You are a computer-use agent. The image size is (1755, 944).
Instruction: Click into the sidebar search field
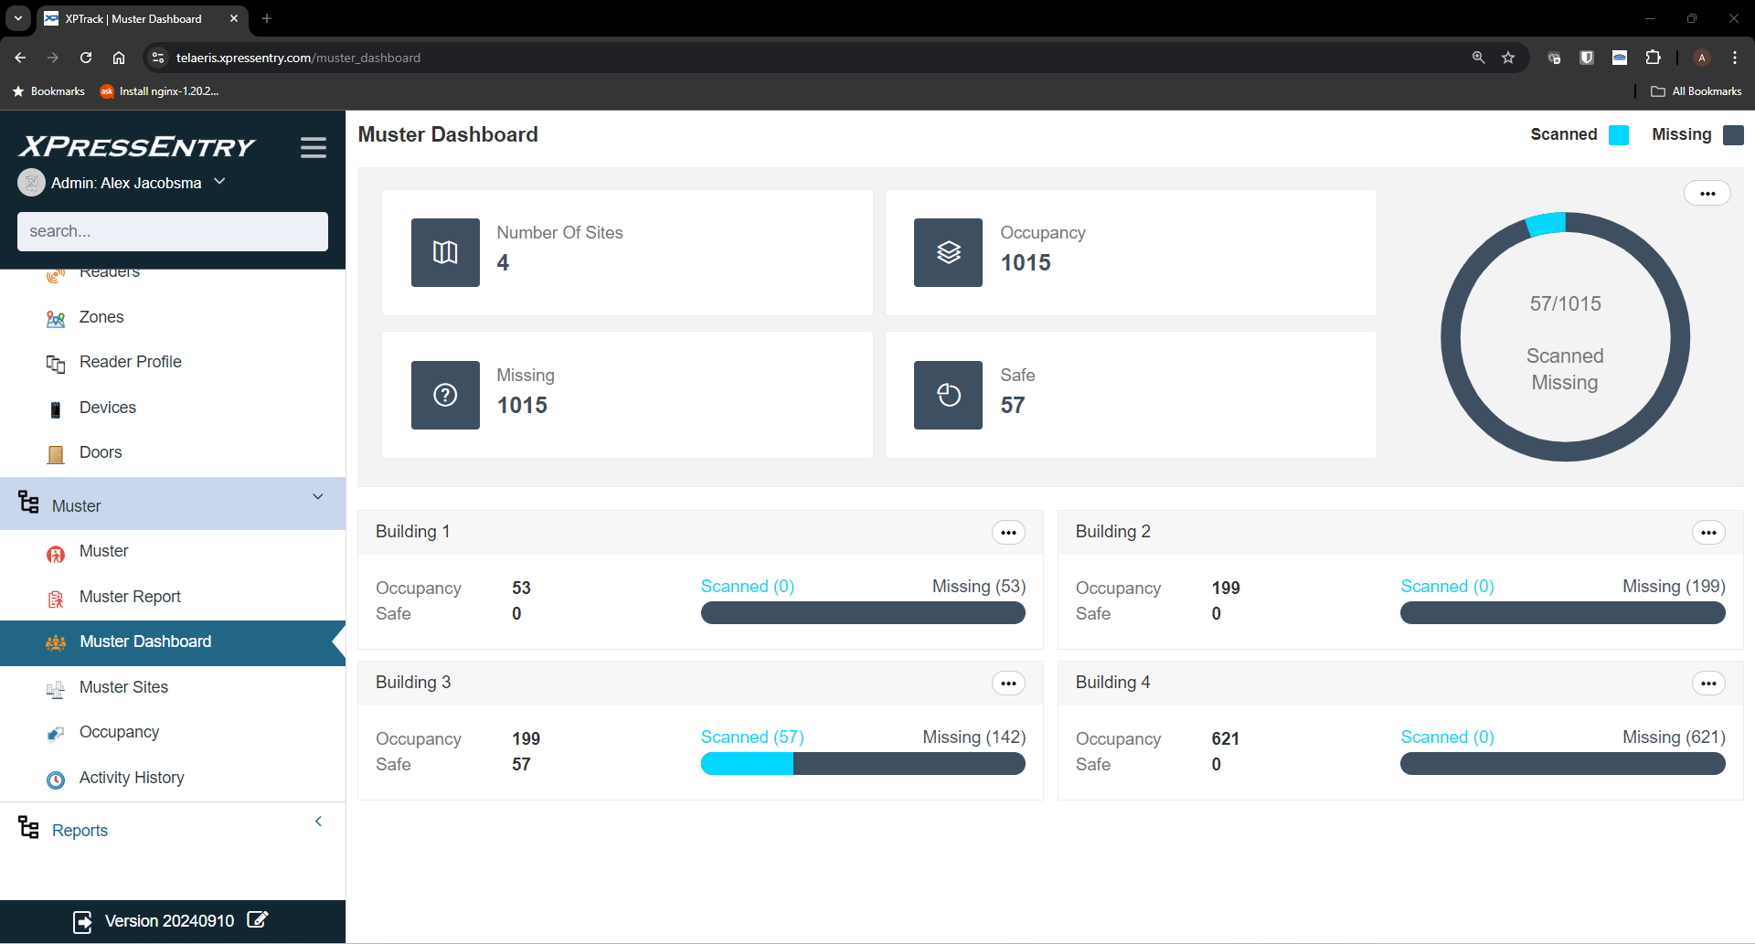pyautogui.click(x=172, y=231)
